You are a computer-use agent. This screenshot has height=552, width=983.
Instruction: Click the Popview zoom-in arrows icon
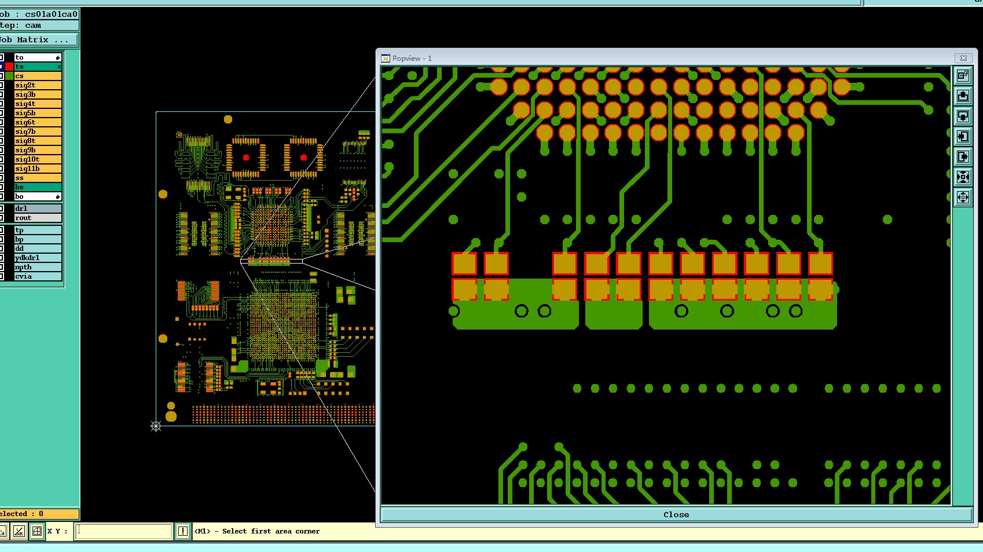pyautogui.click(x=963, y=177)
